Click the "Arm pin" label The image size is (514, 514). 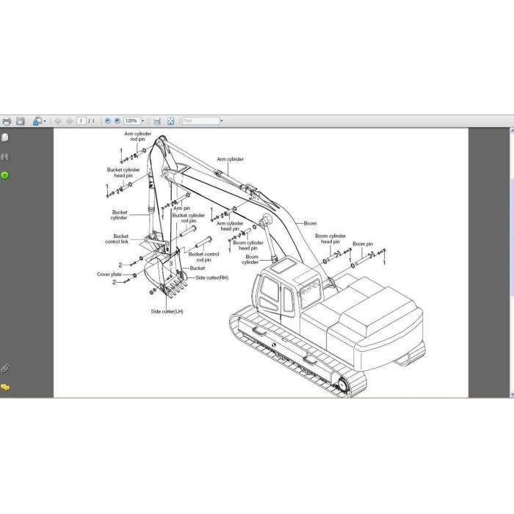[x=181, y=208]
